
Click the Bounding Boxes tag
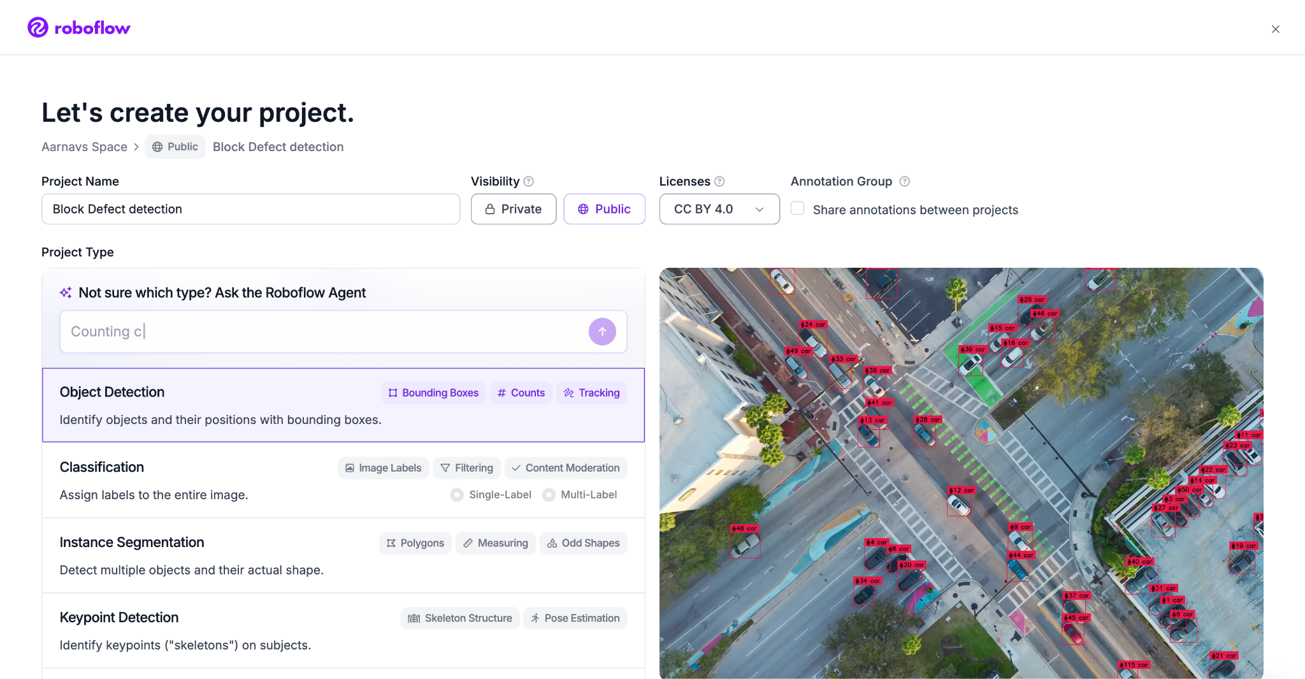coord(433,393)
